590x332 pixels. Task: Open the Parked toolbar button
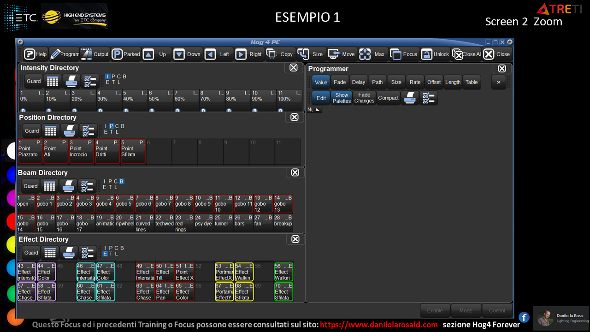tap(125, 54)
